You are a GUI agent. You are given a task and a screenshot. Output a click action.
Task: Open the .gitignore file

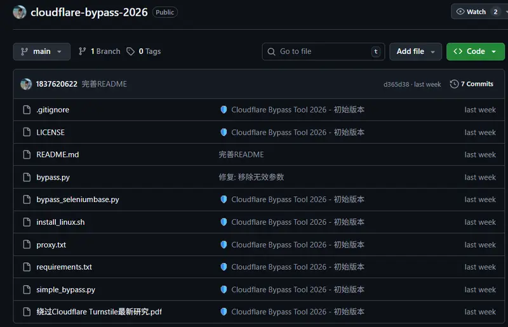point(53,110)
